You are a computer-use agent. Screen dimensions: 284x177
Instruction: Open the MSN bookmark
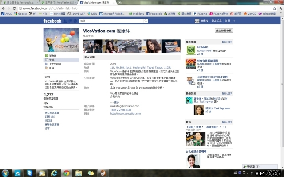tap(92, 14)
